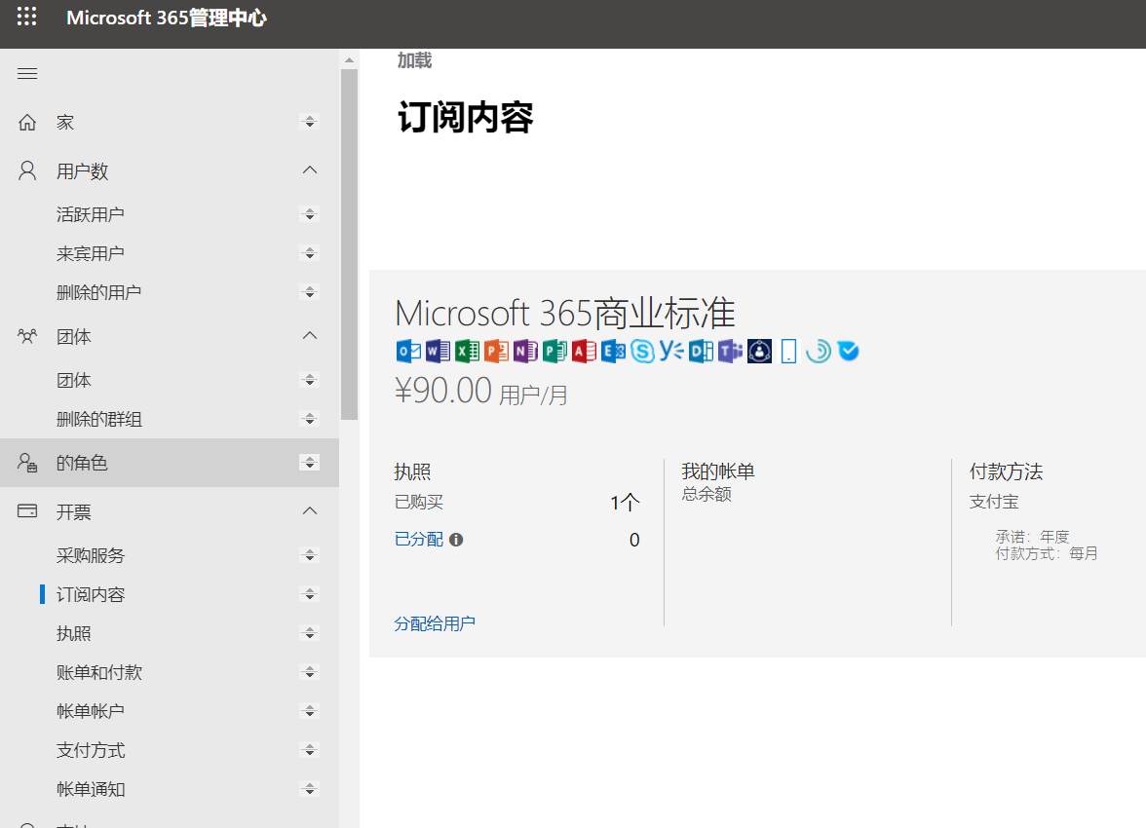
Task: Click the 已分配 link
Action: (x=418, y=540)
